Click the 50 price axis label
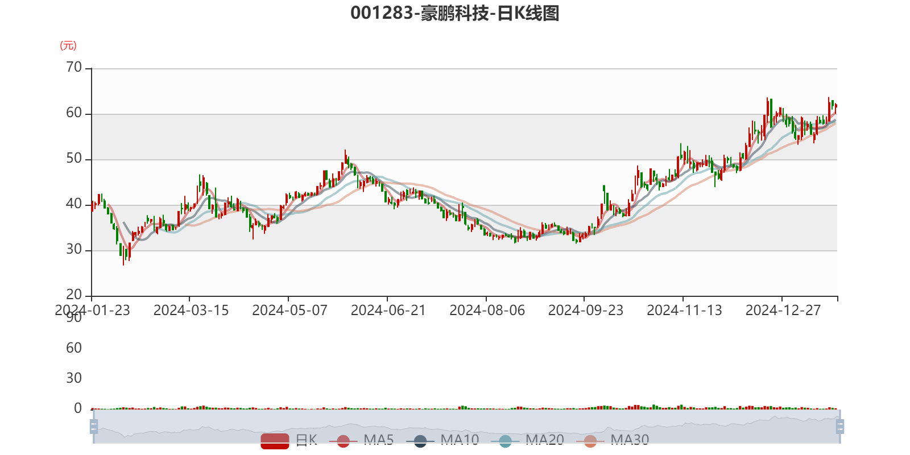This screenshot has height=455, width=910. tap(74, 159)
